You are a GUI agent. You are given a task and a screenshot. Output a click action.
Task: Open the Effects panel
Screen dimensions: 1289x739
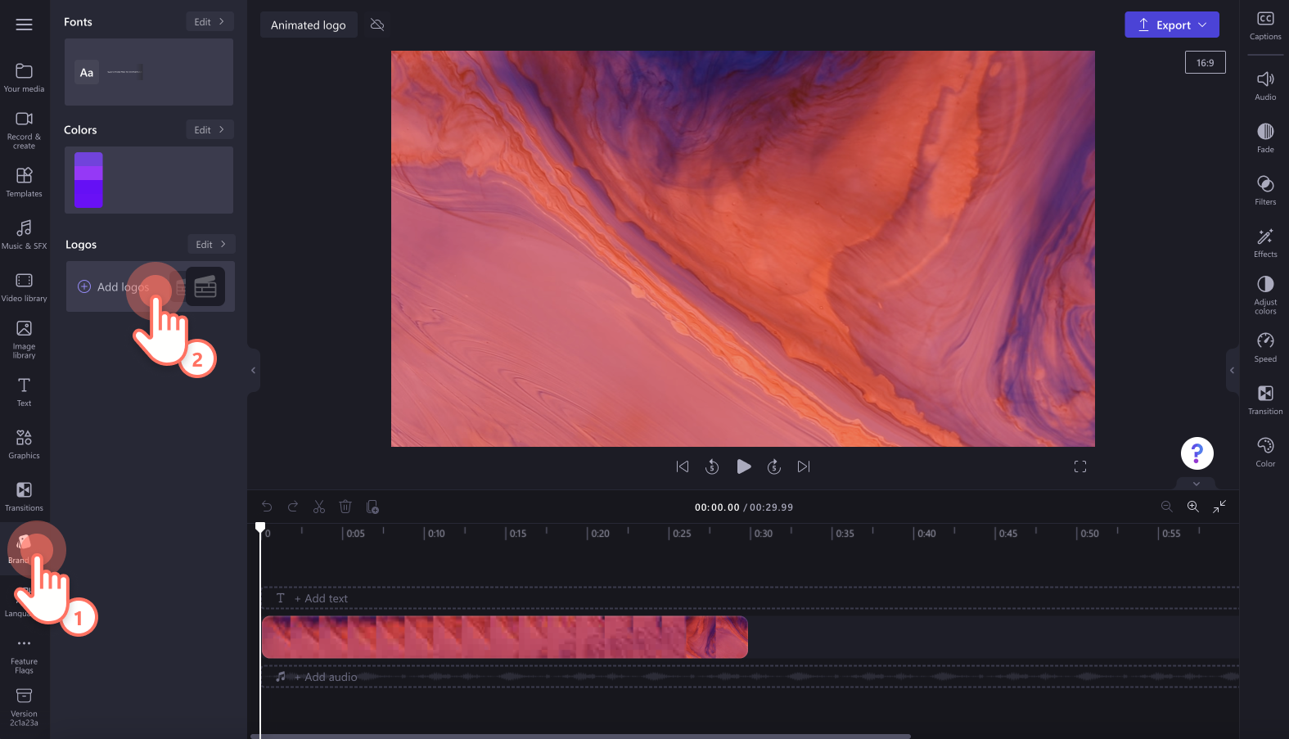tap(1265, 243)
